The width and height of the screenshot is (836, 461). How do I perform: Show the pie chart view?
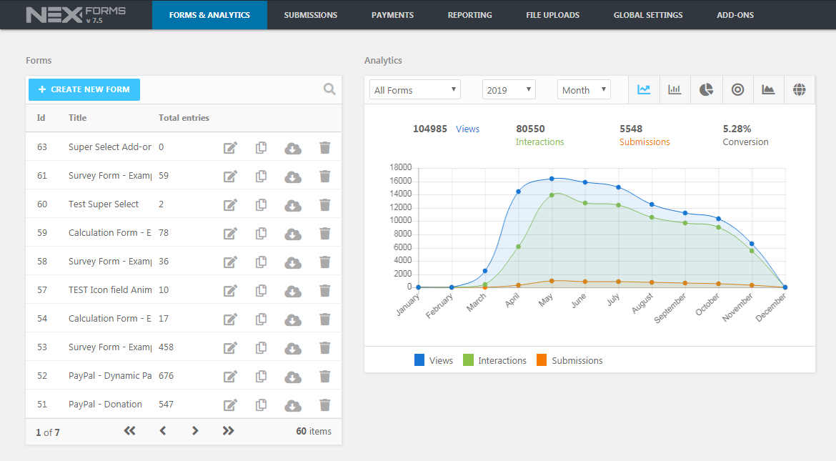coord(706,89)
